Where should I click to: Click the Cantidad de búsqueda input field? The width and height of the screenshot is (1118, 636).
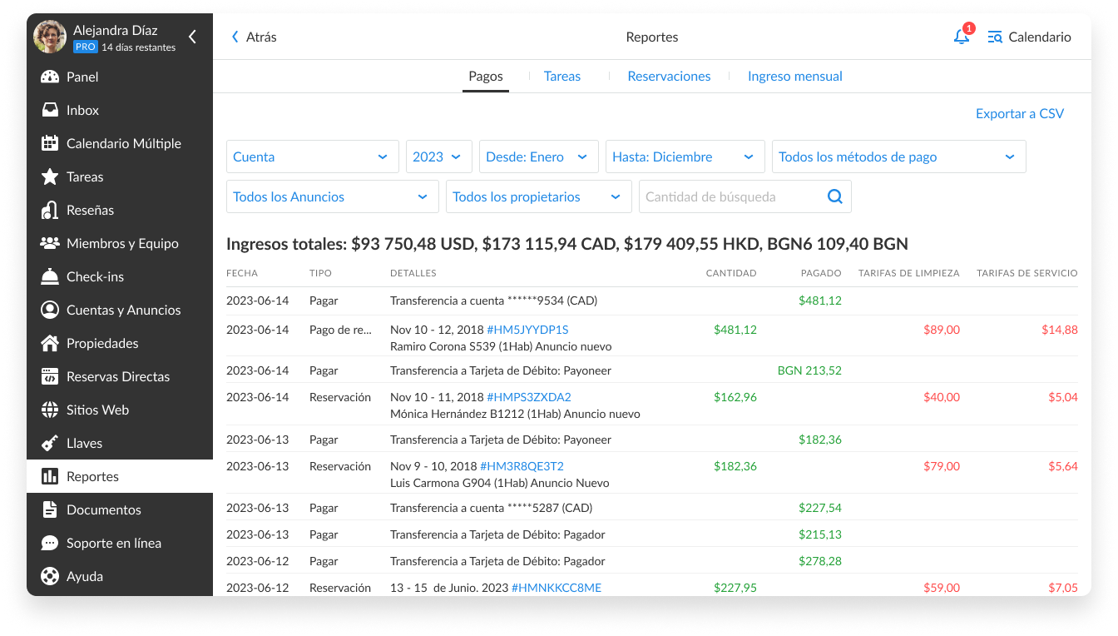(730, 196)
